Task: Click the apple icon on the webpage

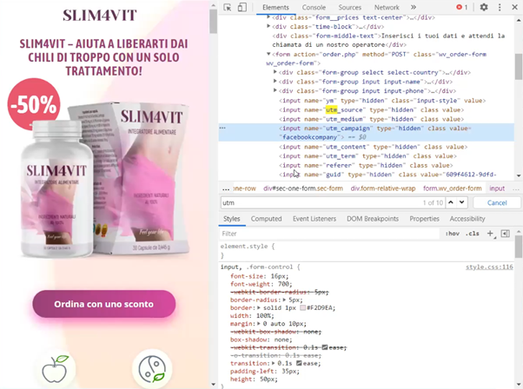Action: 55,368
